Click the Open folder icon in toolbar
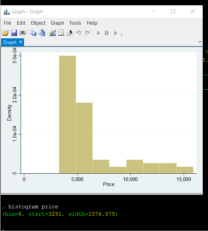This screenshot has height=231, width=208. coord(5,33)
